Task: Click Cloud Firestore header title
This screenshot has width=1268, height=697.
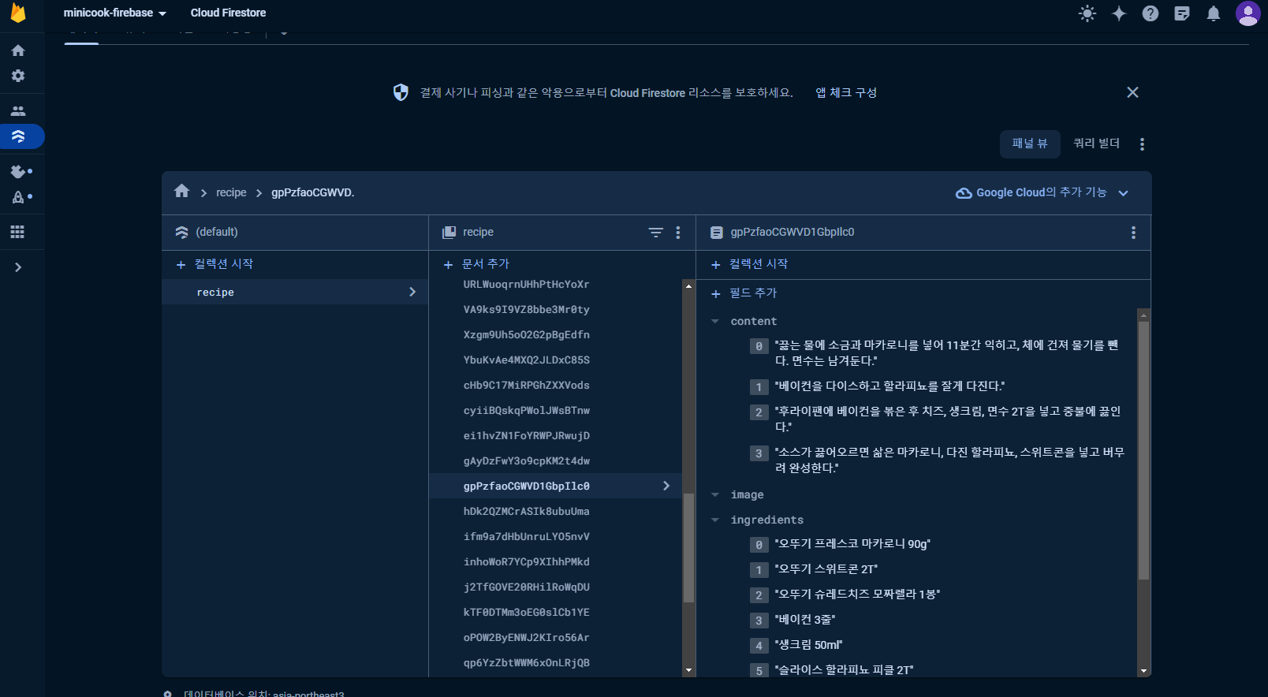Action: coord(228,13)
